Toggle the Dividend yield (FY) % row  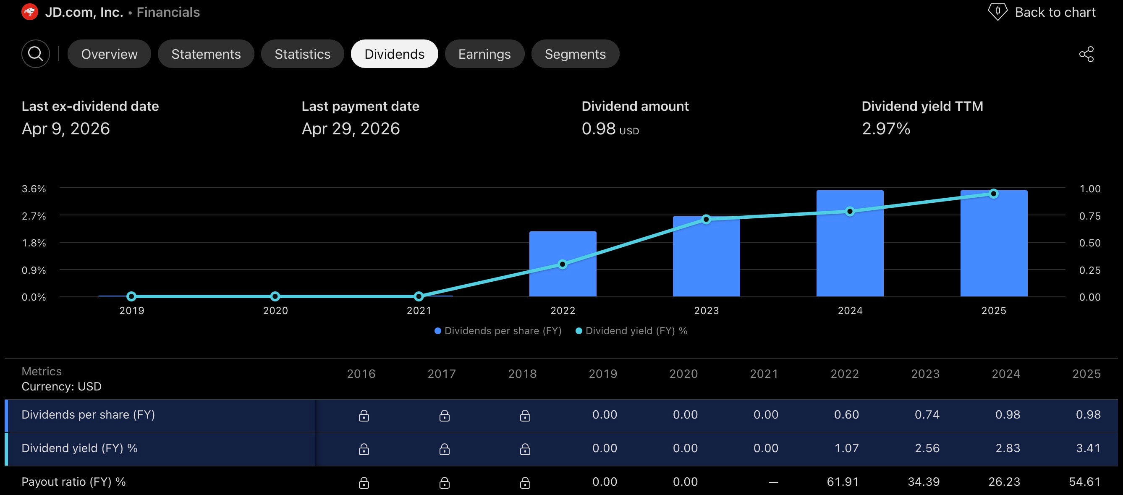pyautogui.click(x=561, y=449)
